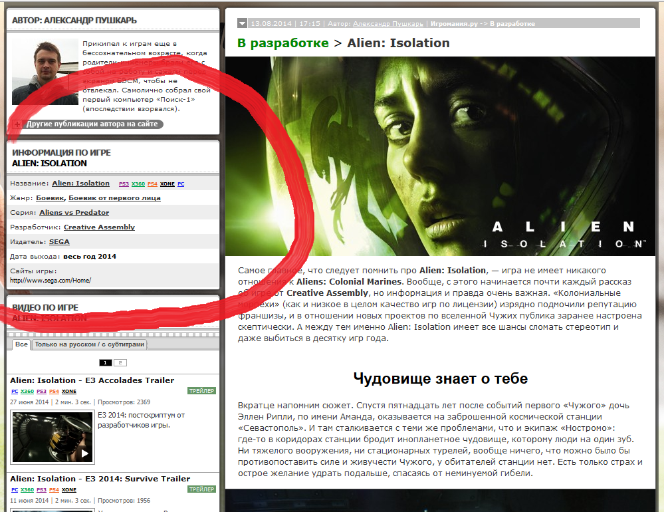Click the heading Чудовище знает о тебе

tap(441, 378)
